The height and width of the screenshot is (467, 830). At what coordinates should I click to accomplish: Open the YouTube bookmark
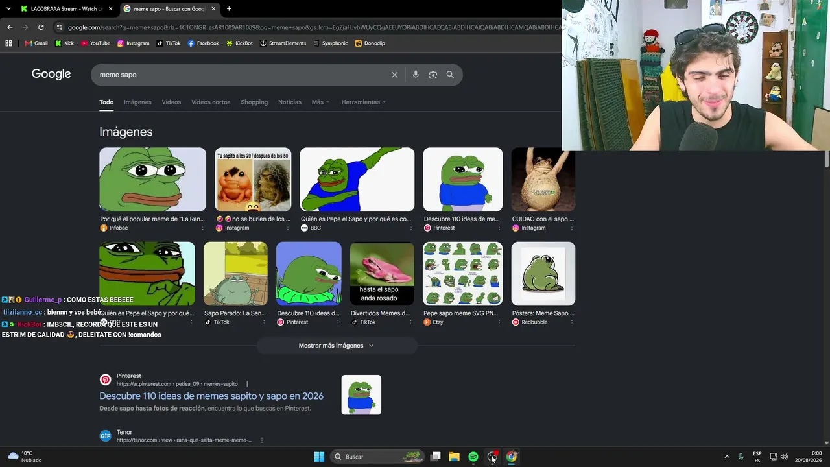(x=95, y=43)
